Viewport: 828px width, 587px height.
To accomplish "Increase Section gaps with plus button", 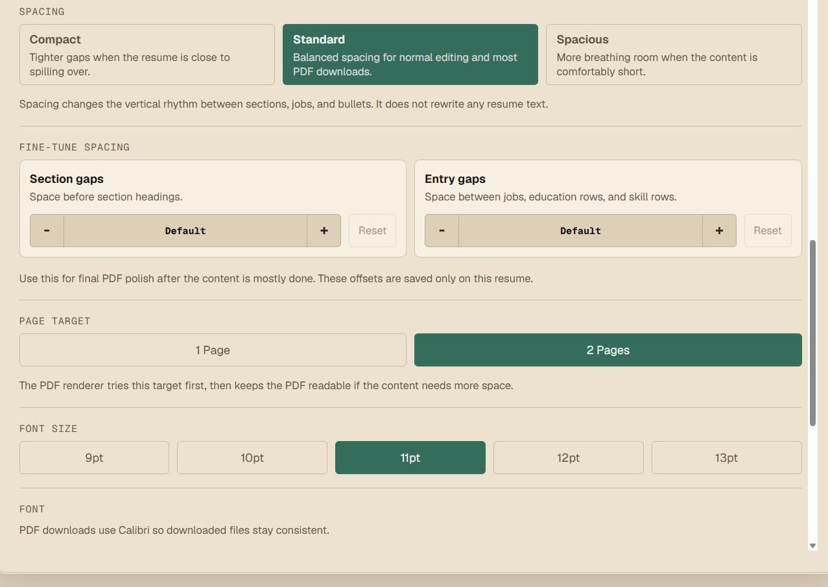I will [x=324, y=231].
